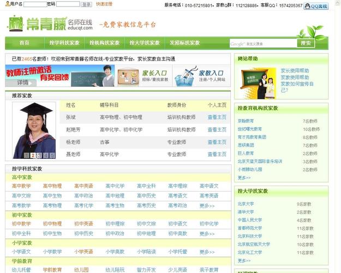Open the 高中化学 subject link
Viewport: 341px width, 273px height.
[x=115, y=186]
